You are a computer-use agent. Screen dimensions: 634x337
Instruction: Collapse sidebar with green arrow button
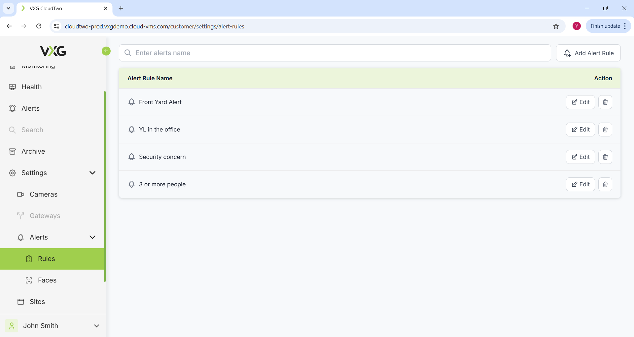[106, 51]
